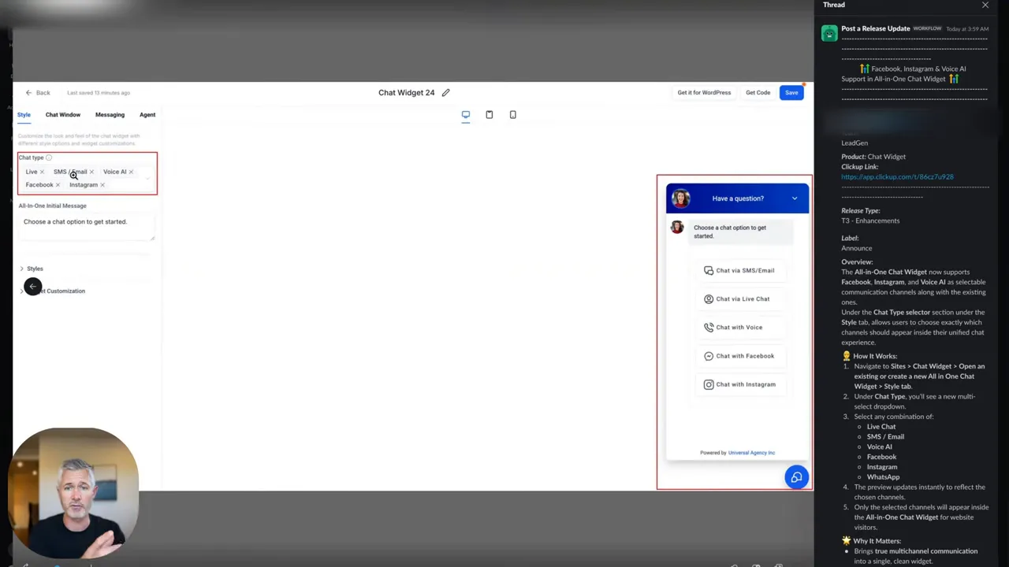Save the chat widget

pyautogui.click(x=791, y=93)
